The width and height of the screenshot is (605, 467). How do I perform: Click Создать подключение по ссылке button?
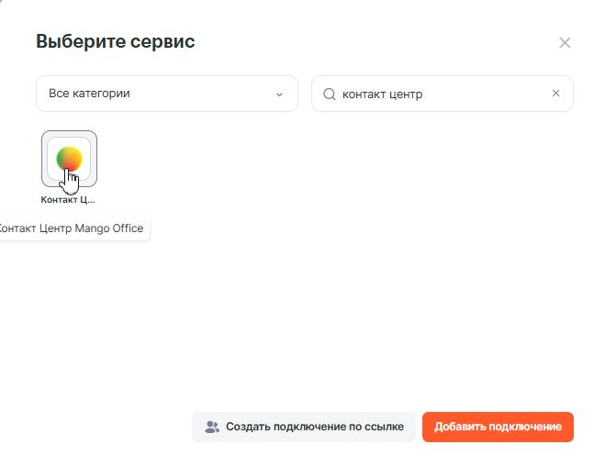(303, 427)
